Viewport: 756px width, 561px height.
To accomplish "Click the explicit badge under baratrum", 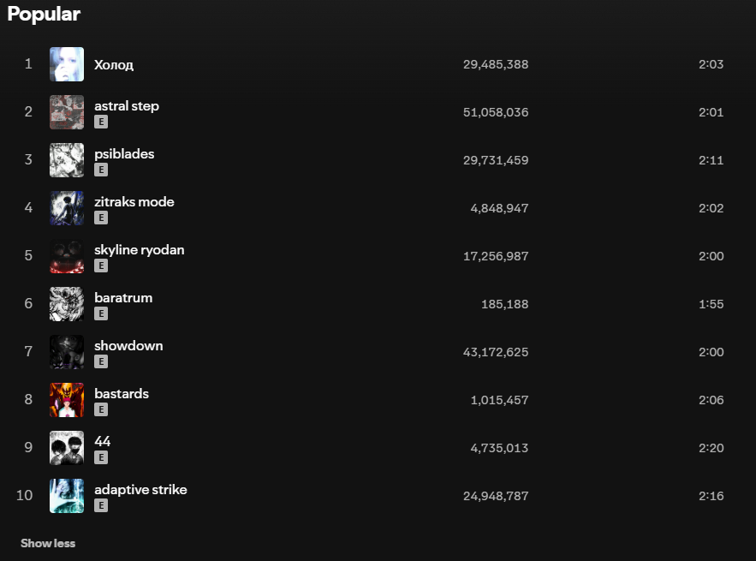I will coord(101,313).
